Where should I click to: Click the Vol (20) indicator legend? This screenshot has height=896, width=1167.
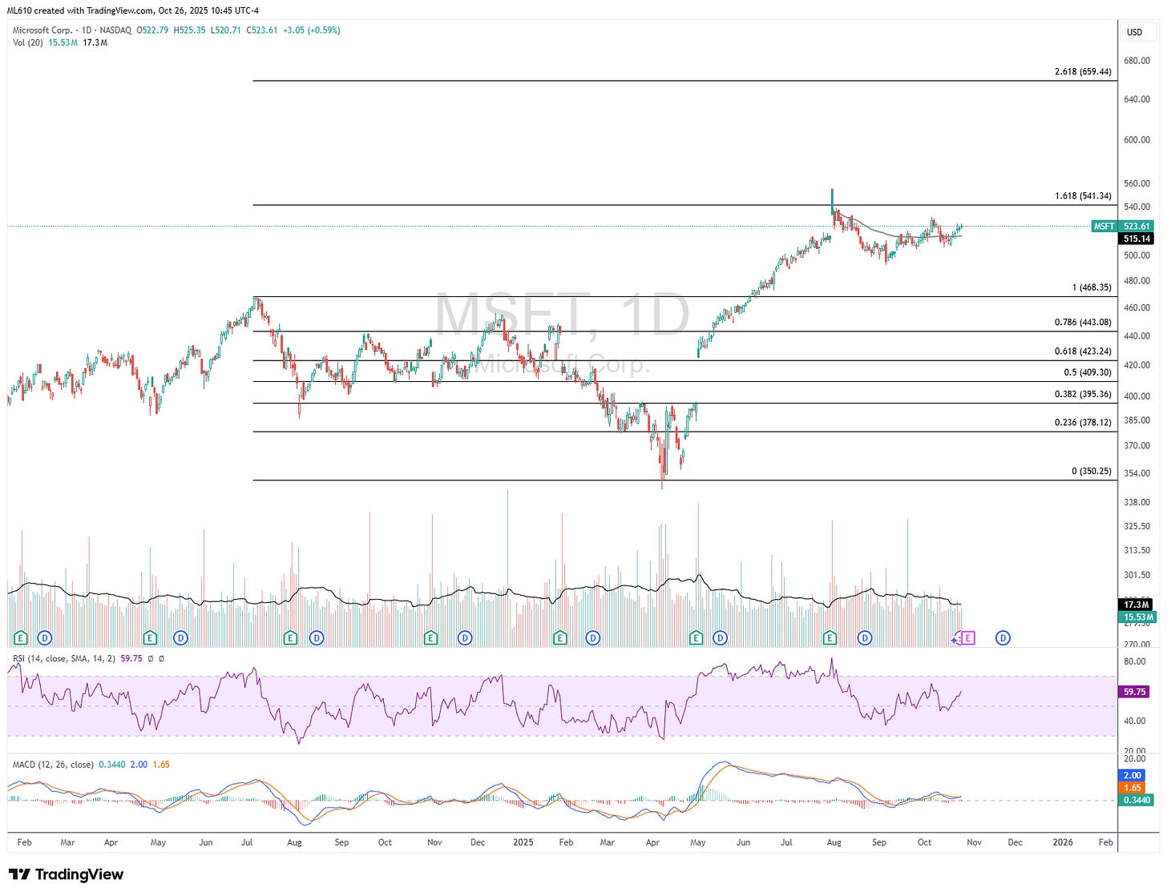click(28, 42)
